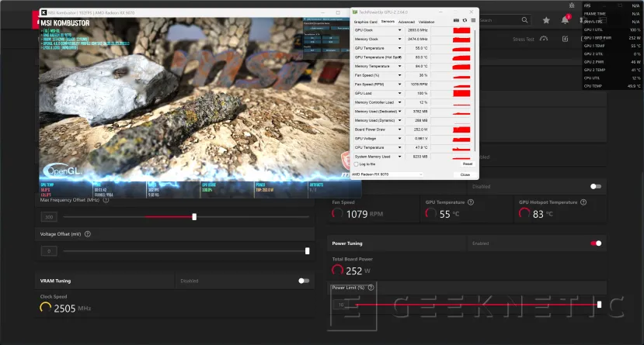Switch to GPU-Z Sensors tab
The width and height of the screenshot is (644, 345).
pos(388,21)
